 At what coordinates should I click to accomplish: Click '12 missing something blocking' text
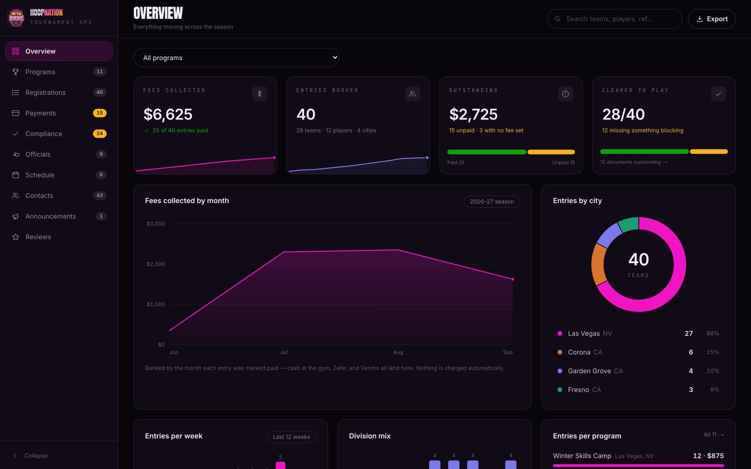643,130
